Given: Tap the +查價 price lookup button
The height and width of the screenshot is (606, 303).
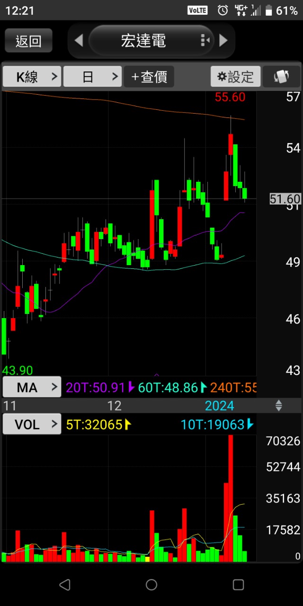Looking at the screenshot, I should coord(149,76).
